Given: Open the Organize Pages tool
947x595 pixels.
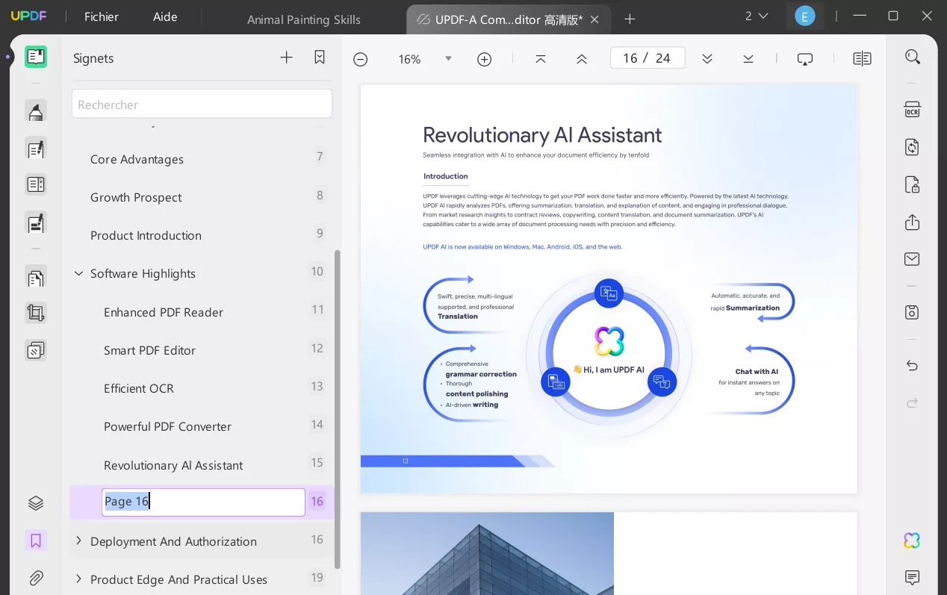Looking at the screenshot, I should 36,277.
